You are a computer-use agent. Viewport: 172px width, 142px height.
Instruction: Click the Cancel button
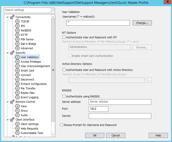click(x=116, y=135)
